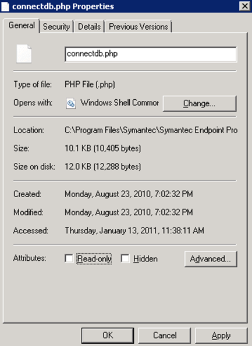Click the Windows Shell Common Dll icon
The image size is (252, 346).
[70, 103]
